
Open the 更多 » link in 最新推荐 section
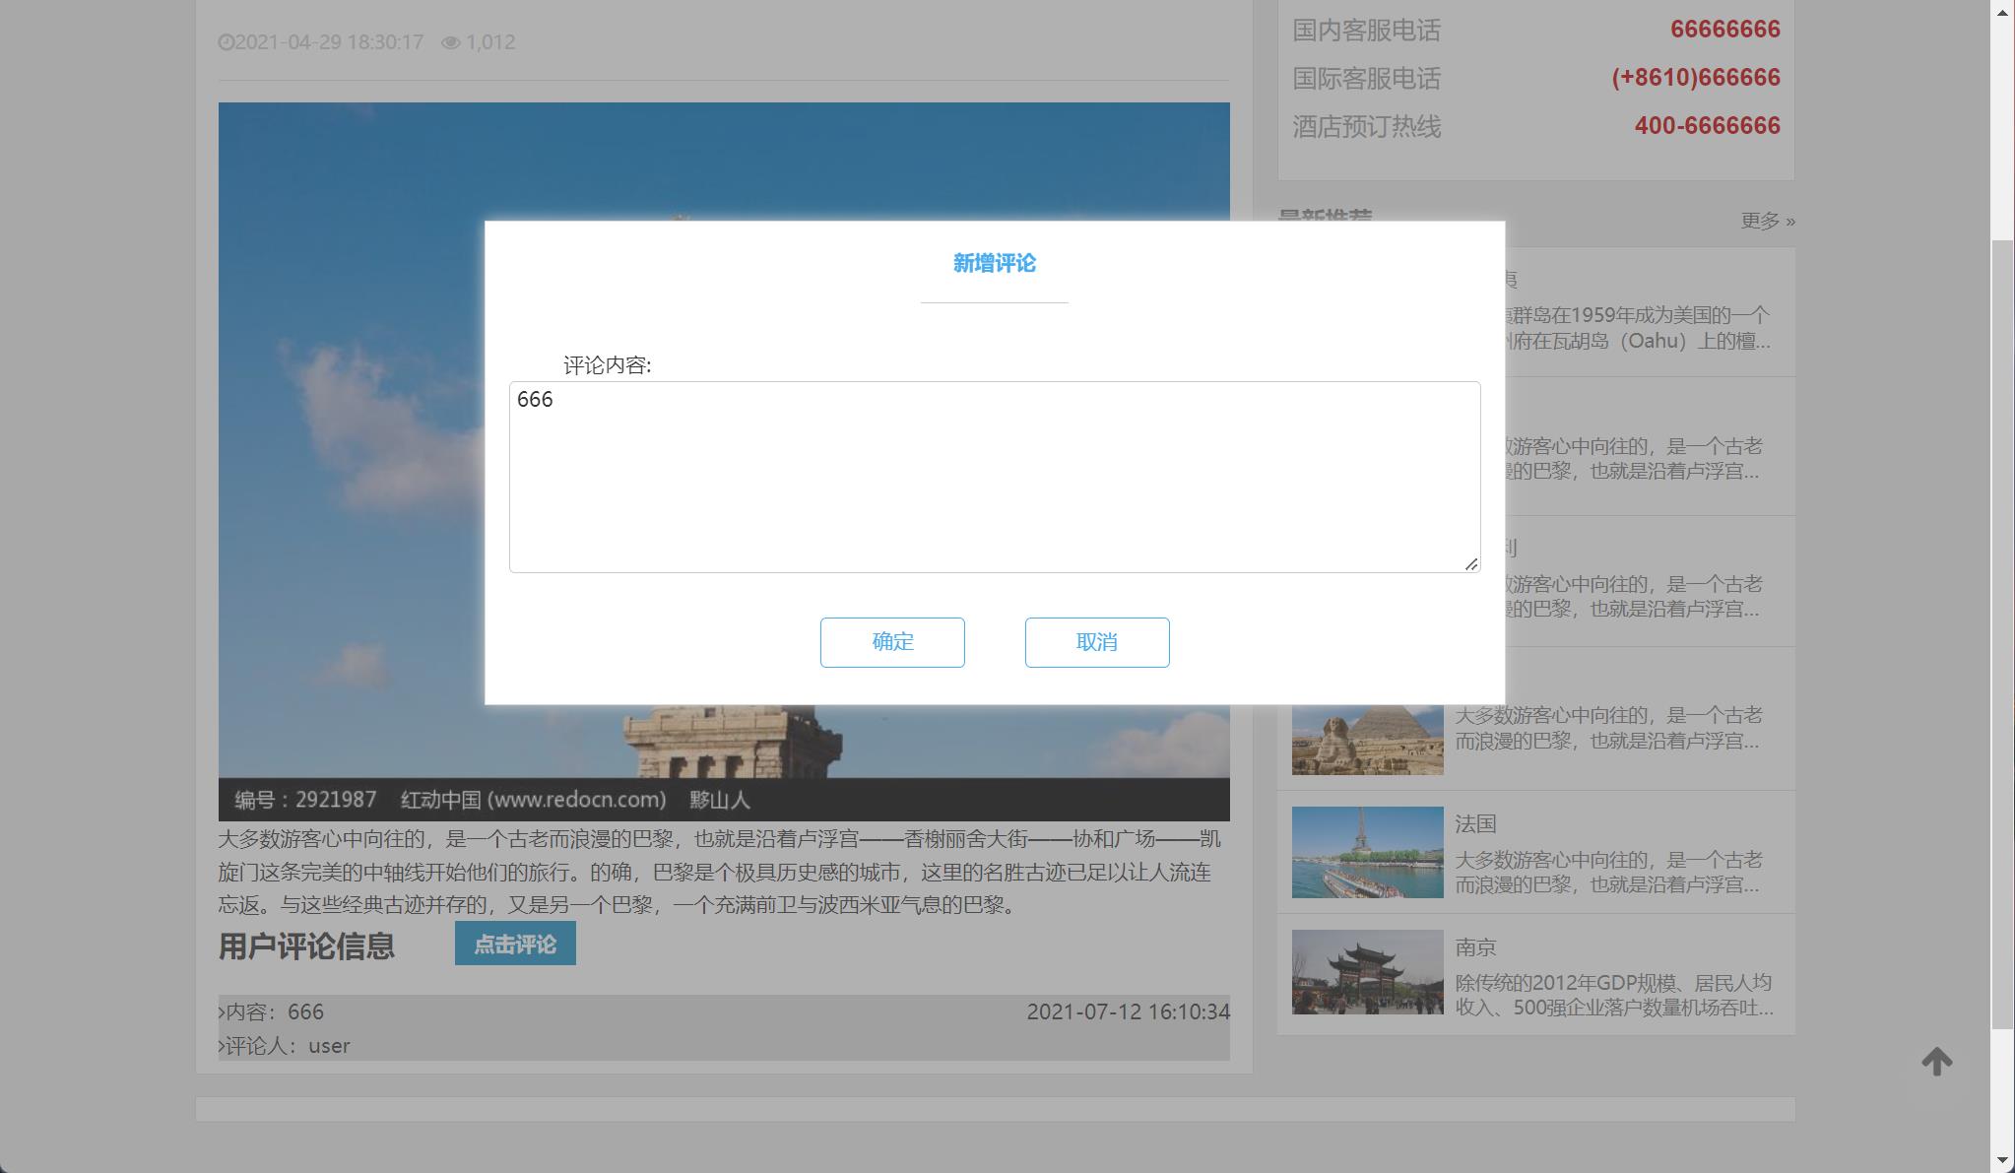click(1766, 222)
